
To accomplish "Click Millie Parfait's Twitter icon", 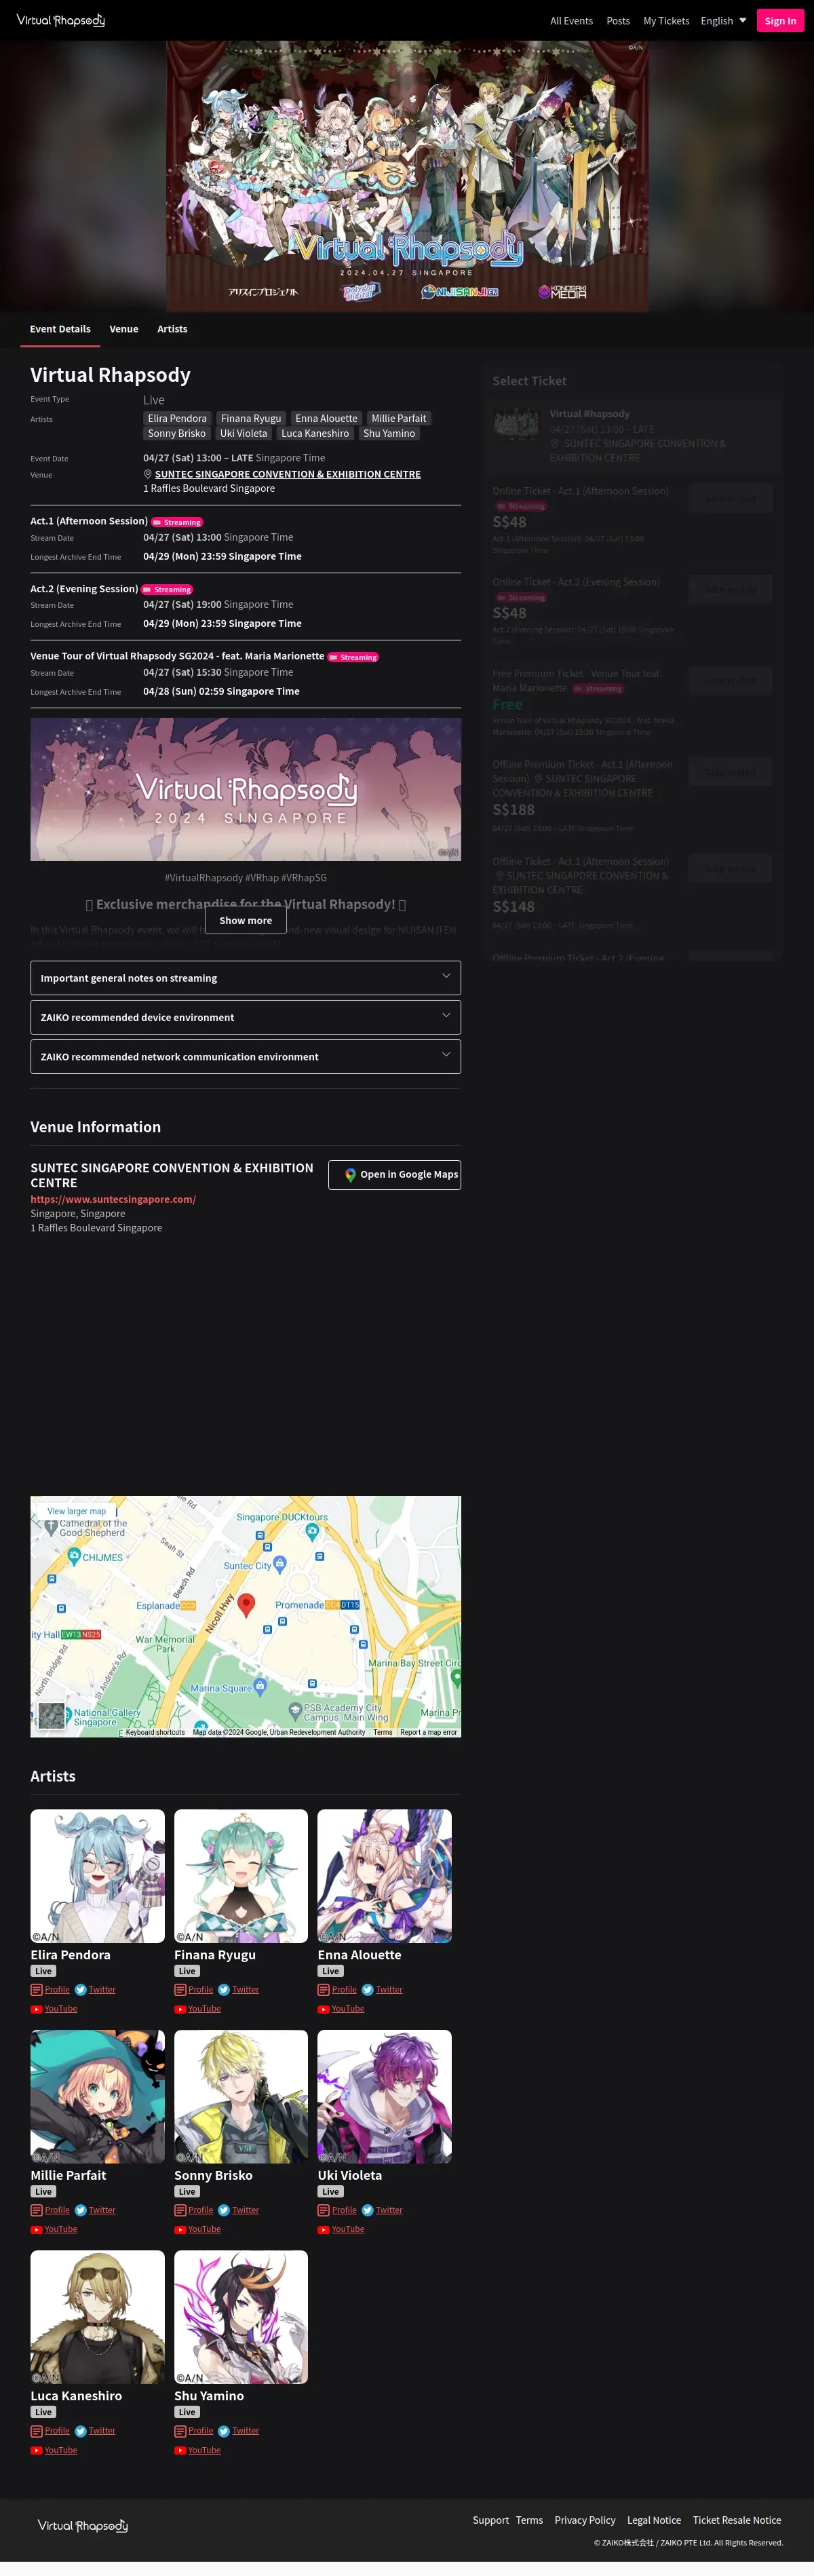I will pos(81,2210).
